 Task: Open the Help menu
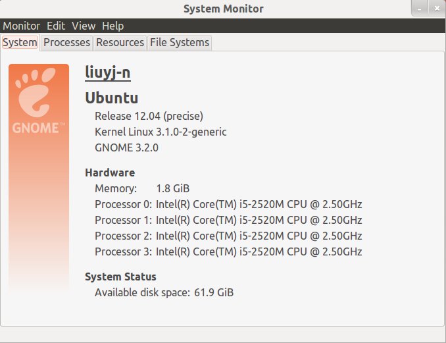tap(113, 26)
